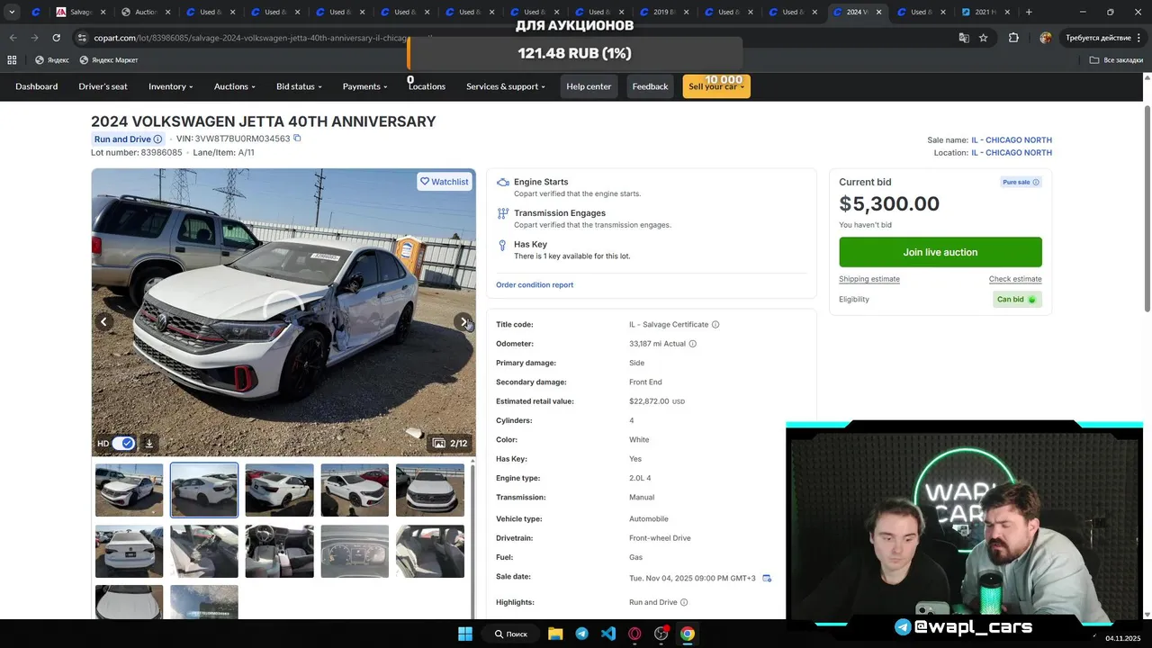
Task: Expand the Services & support menu
Action: click(x=506, y=86)
